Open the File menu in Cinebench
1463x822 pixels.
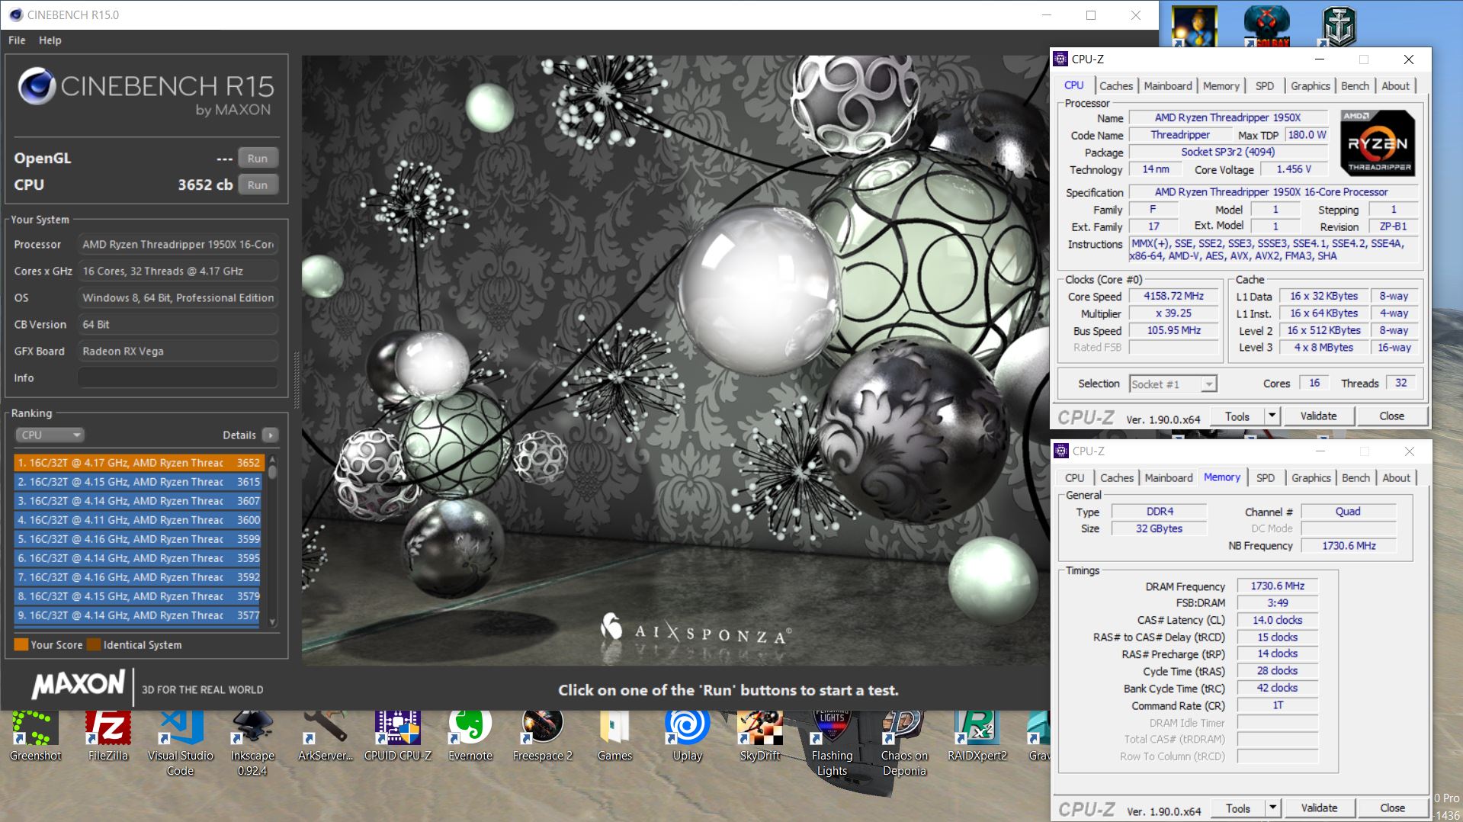(x=17, y=40)
